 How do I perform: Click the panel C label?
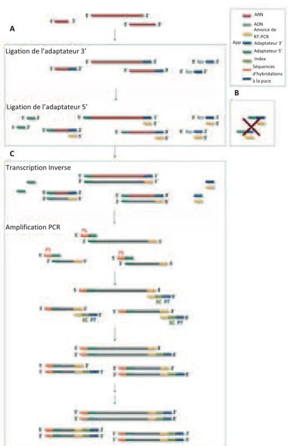click(x=12, y=154)
